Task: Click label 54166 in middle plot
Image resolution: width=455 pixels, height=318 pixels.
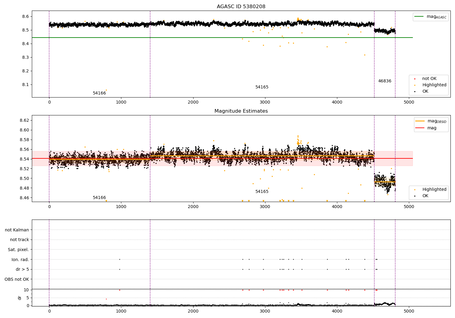Action: coord(99,198)
